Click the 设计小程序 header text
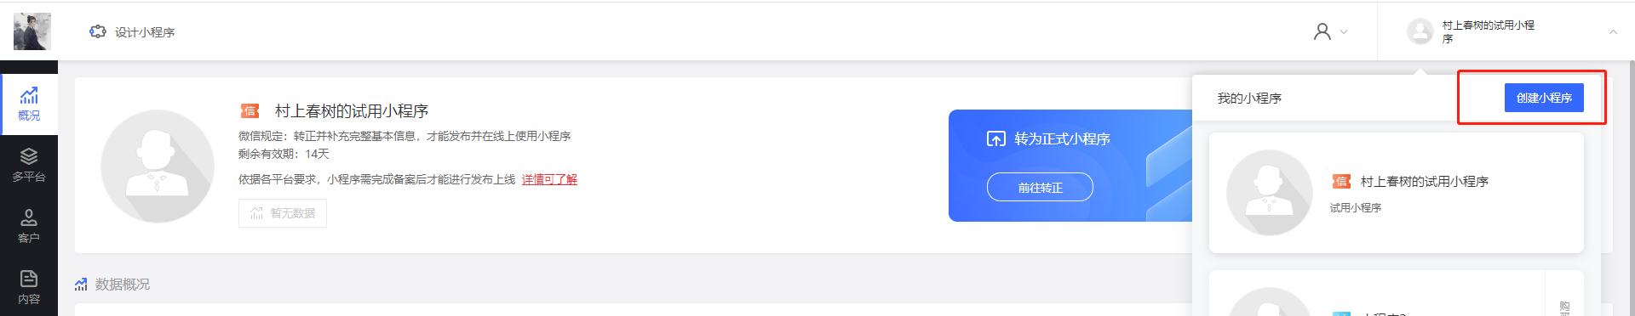 (145, 32)
